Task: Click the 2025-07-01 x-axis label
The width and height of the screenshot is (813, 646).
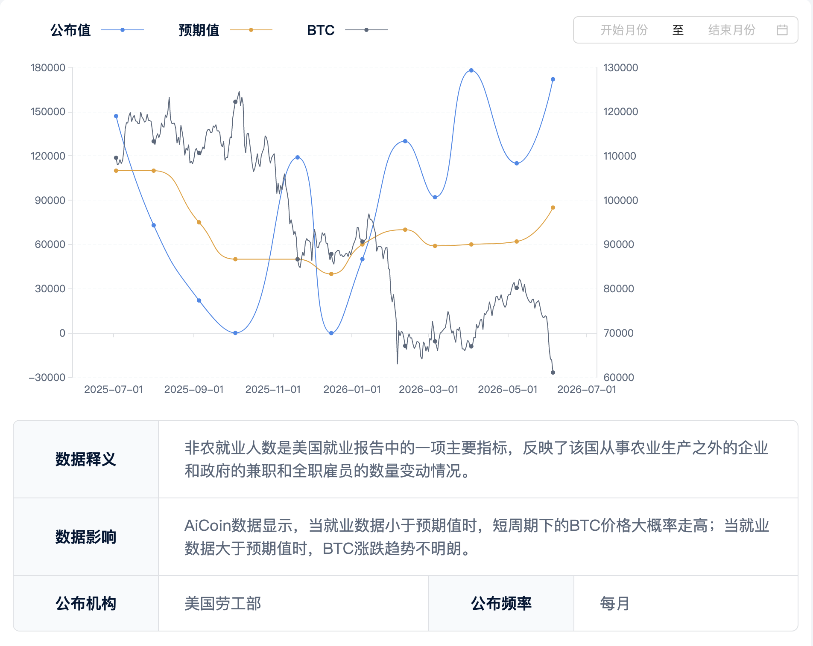Action: (114, 389)
